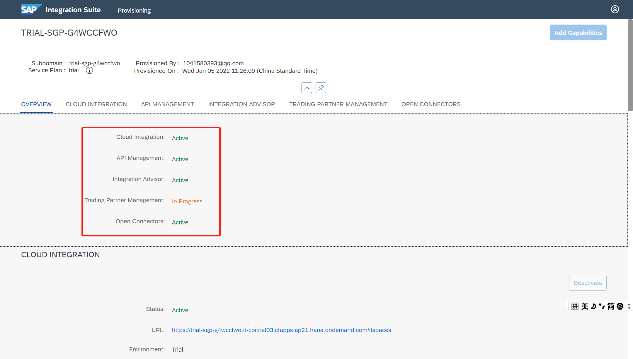
Task: Pin the header using the pin icon
Action: point(321,88)
